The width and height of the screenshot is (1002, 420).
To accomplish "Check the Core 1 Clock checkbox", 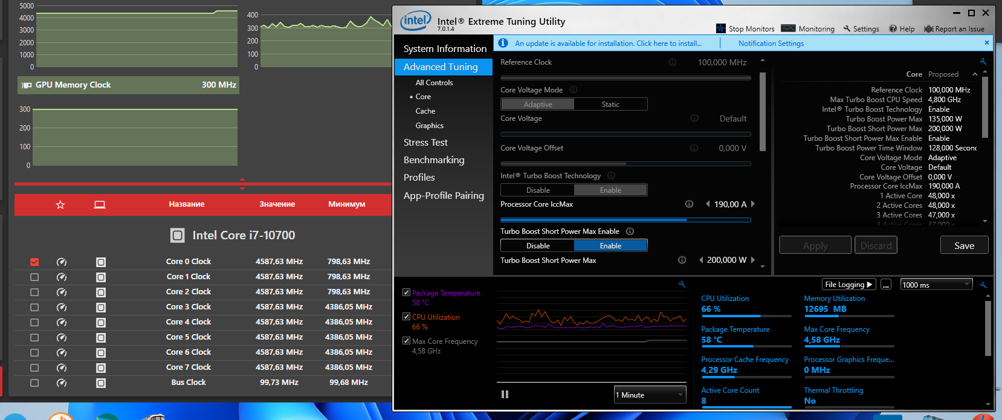I will coord(34,277).
